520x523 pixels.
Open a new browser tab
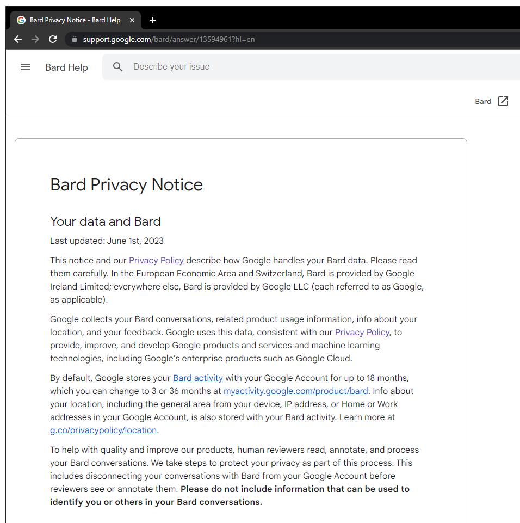[153, 20]
